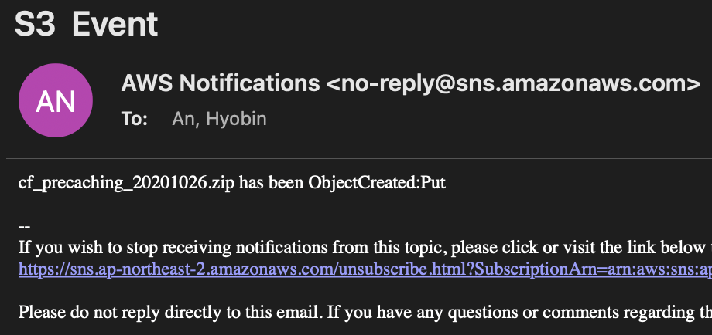Viewport: 712px width, 335px height.
Task: Click the Please do not reply sentence
Action: (365, 313)
